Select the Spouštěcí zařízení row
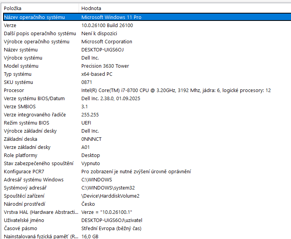291x239 pixels. [x=147, y=196]
